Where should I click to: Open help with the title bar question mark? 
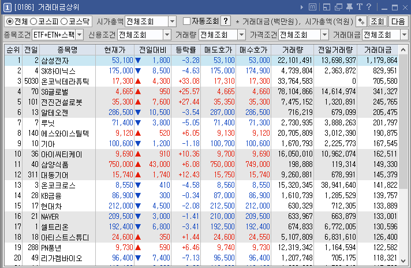(x=369, y=7)
